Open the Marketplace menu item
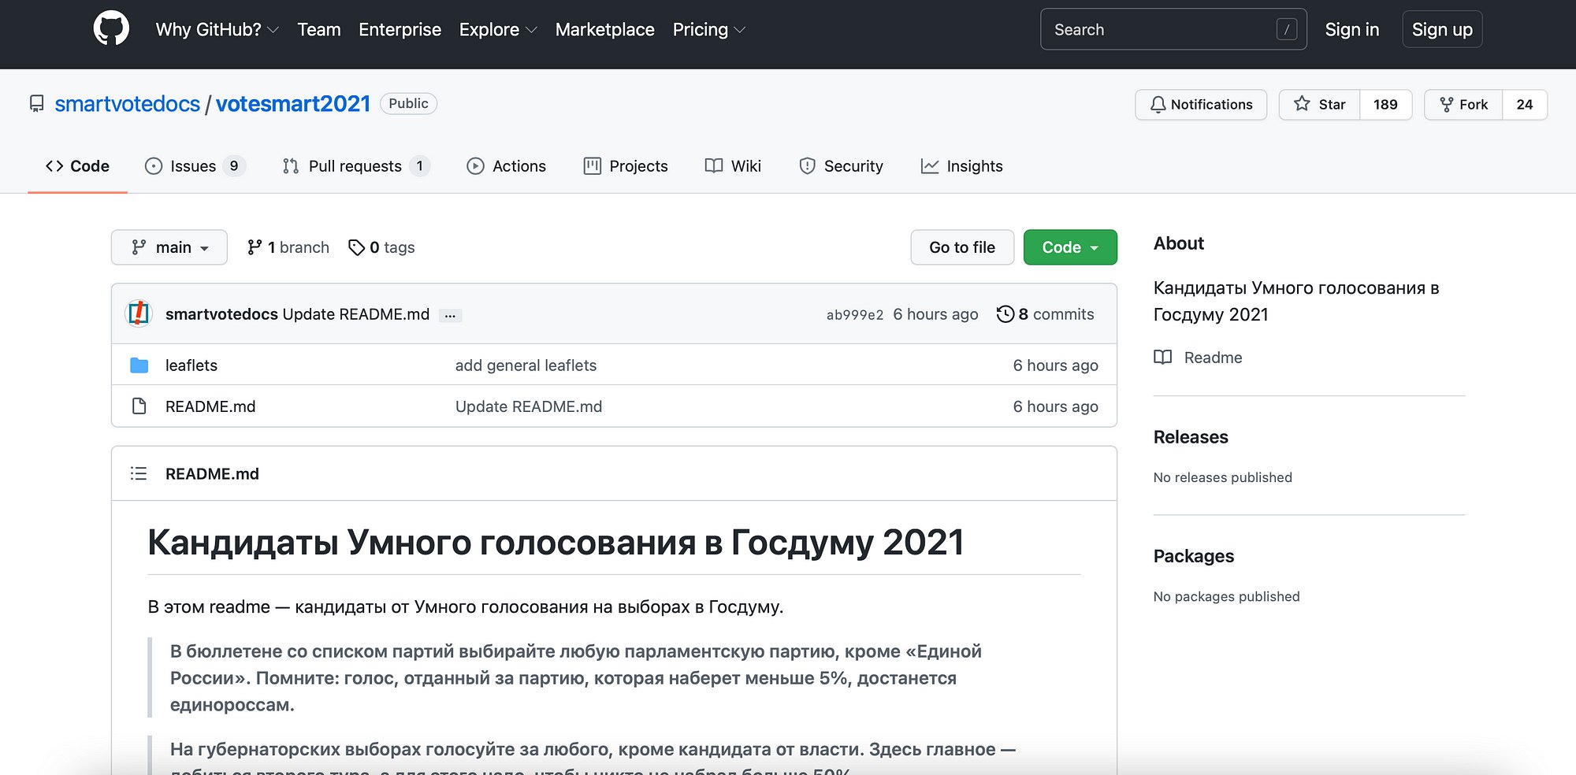 pos(604,30)
